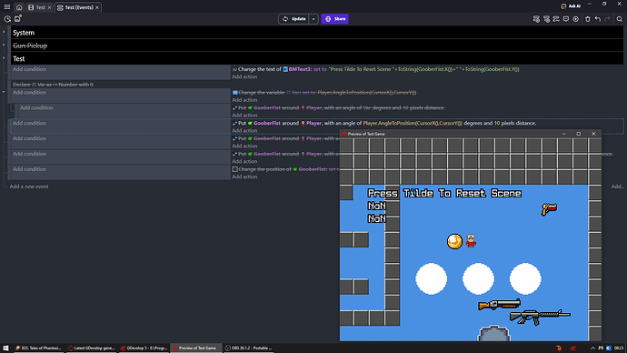Open the project manager icon at top left

(7, 19)
